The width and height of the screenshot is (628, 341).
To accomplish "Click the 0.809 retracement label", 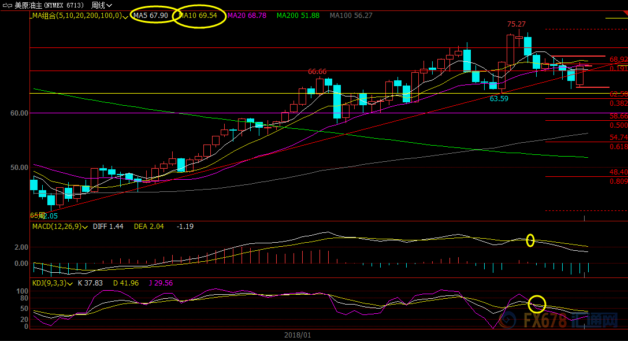I will tap(618, 181).
